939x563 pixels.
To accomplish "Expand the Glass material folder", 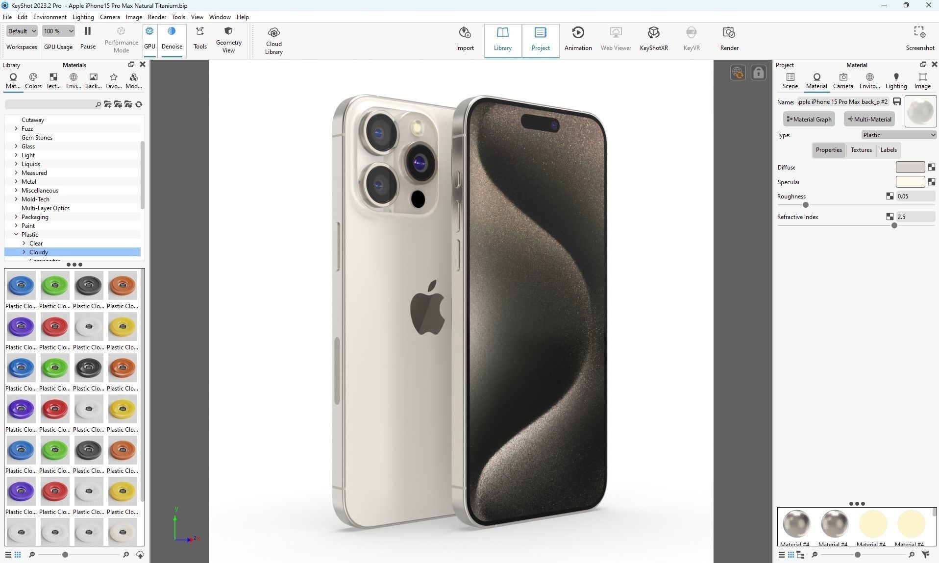I will click(16, 146).
